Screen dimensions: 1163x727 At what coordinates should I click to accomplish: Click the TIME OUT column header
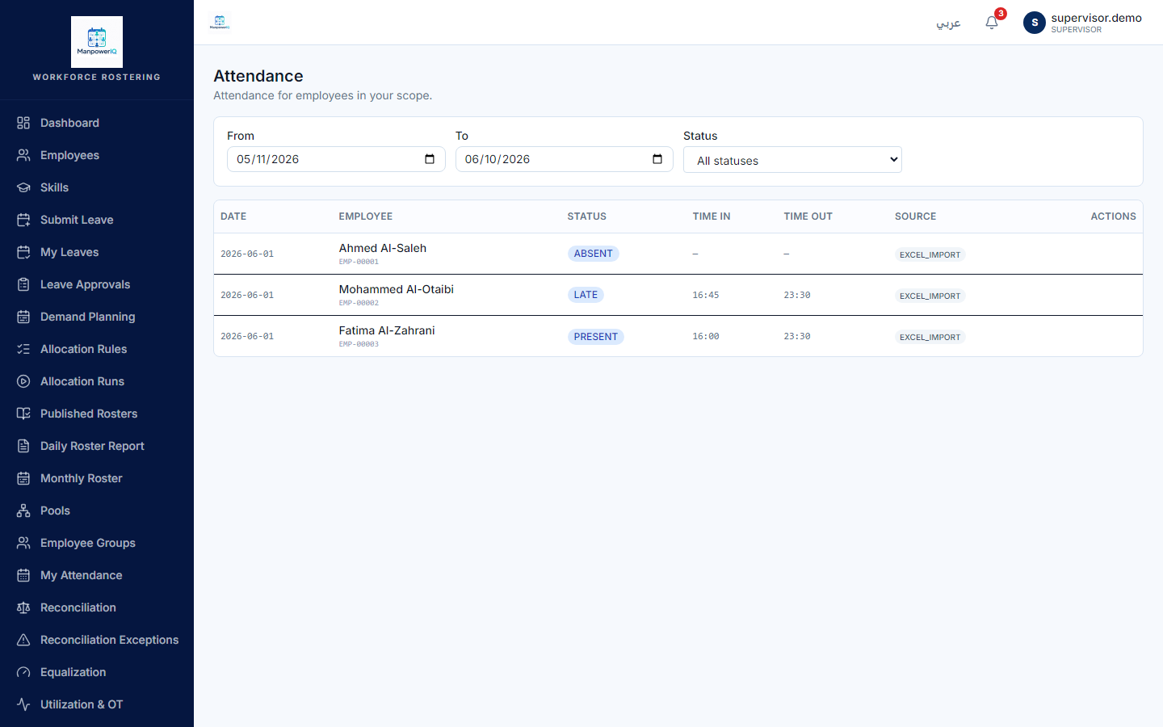point(808,216)
